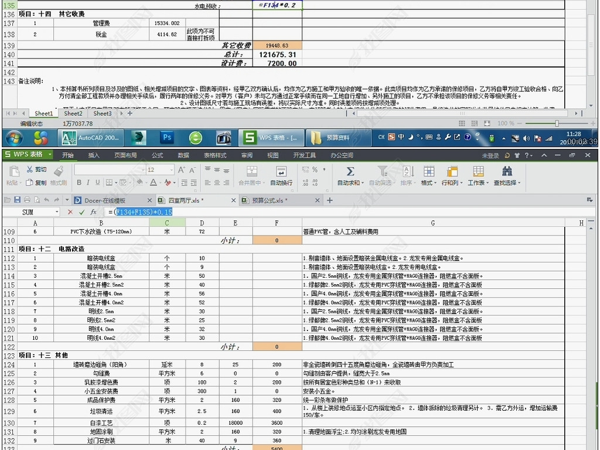The image size is (600, 450).
Task: Switch to the Sheet2 worksheet tab
Action: point(73,114)
